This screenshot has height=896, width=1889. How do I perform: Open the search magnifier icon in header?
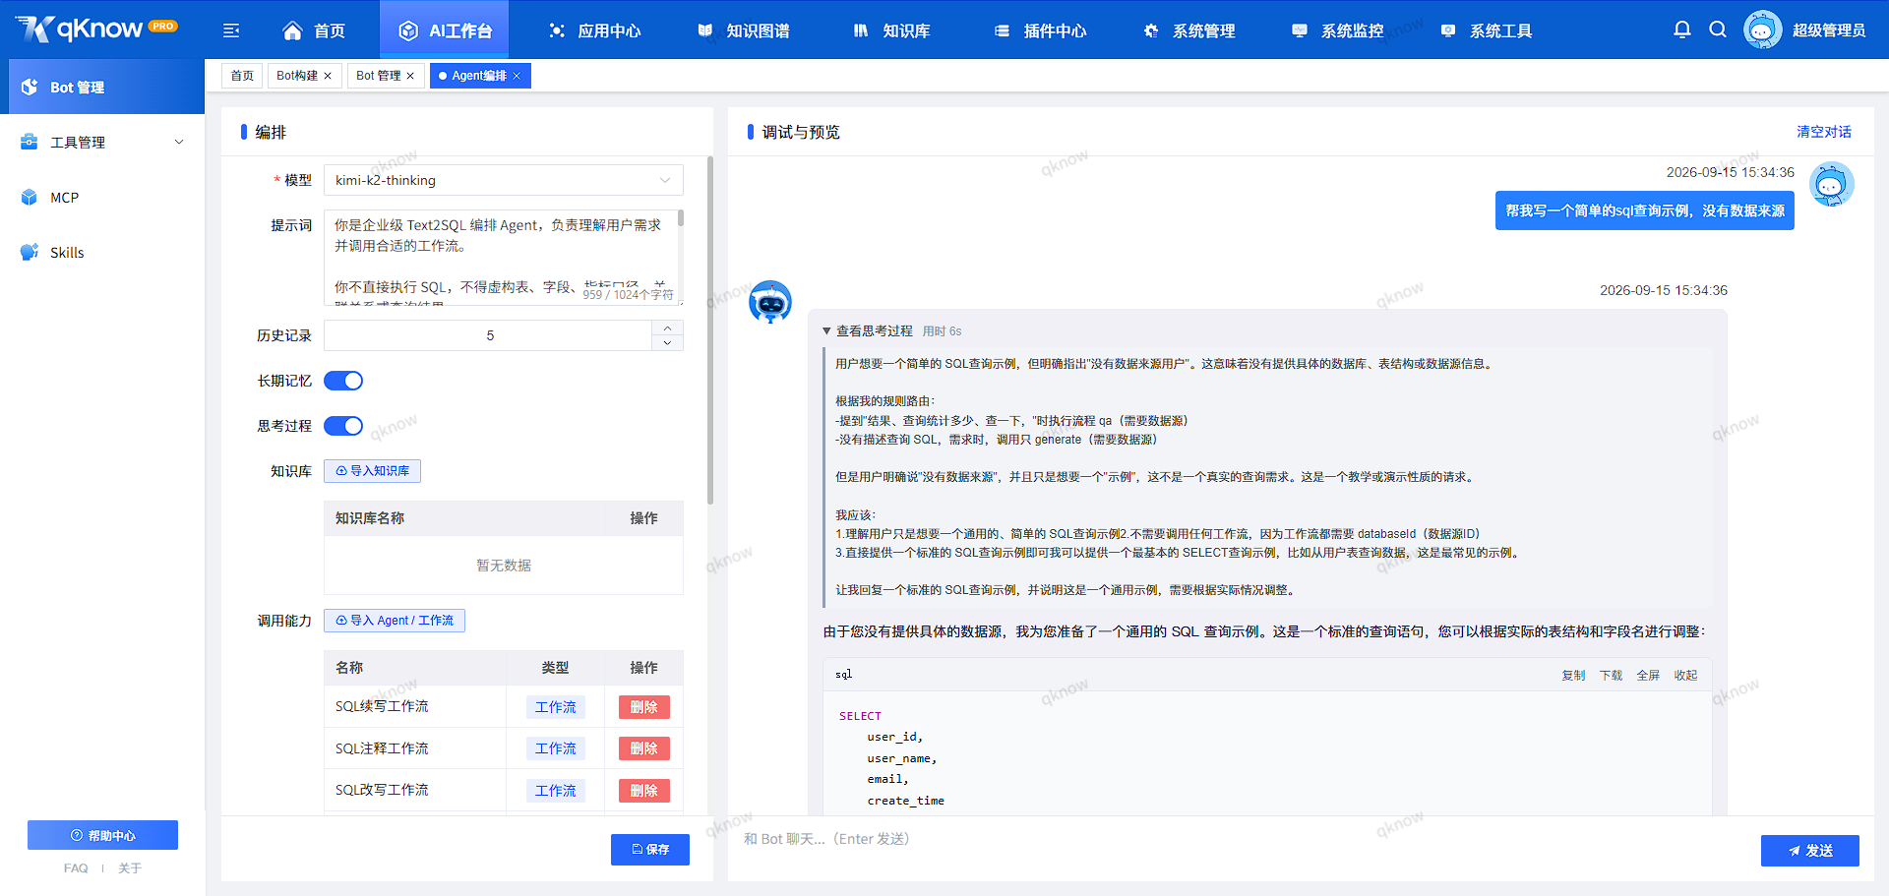tap(1718, 30)
